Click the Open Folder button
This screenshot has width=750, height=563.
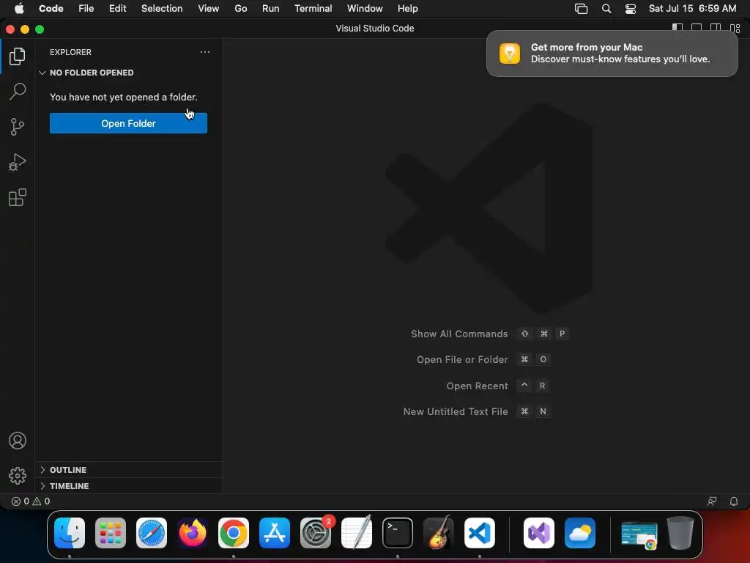pos(128,123)
